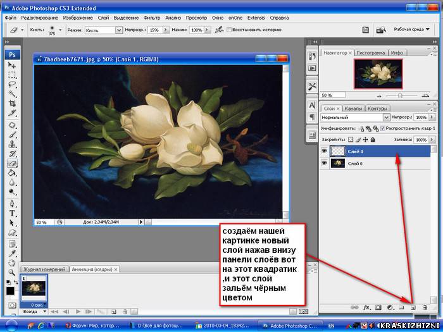The image size is (443, 332).
Task: Link layers at Layers panel bottom
Action: 354,307
